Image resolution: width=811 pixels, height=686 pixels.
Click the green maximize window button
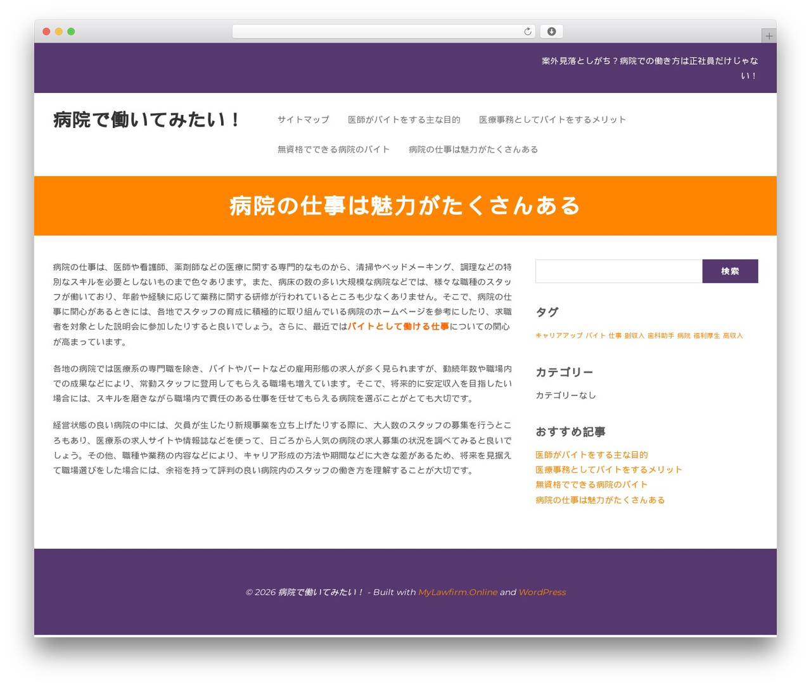click(x=71, y=32)
